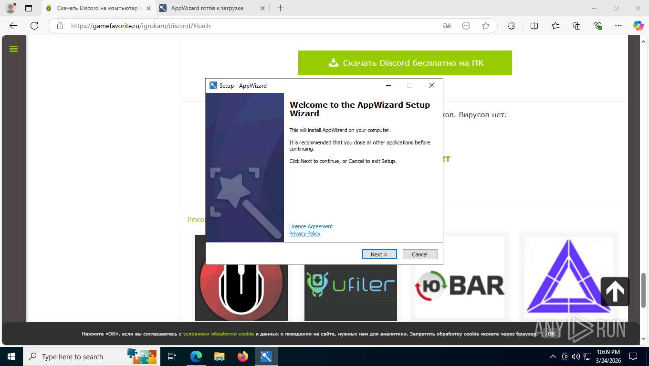Cancel the AppWizard setup
The width and height of the screenshot is (649, 366).
tap(420, 254)
